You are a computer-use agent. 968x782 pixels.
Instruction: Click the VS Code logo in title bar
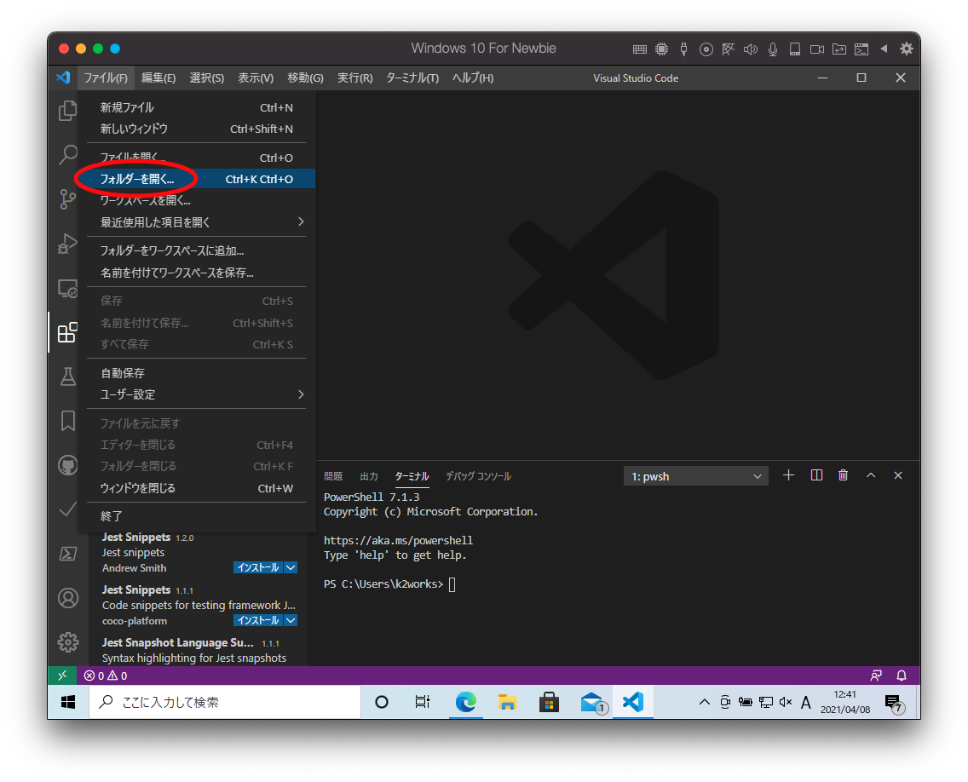63,78
